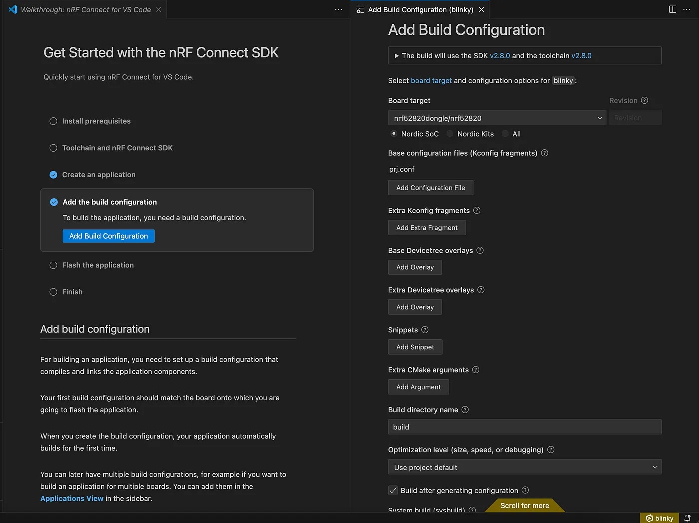Click the Add Argument button

pos(418,387)
